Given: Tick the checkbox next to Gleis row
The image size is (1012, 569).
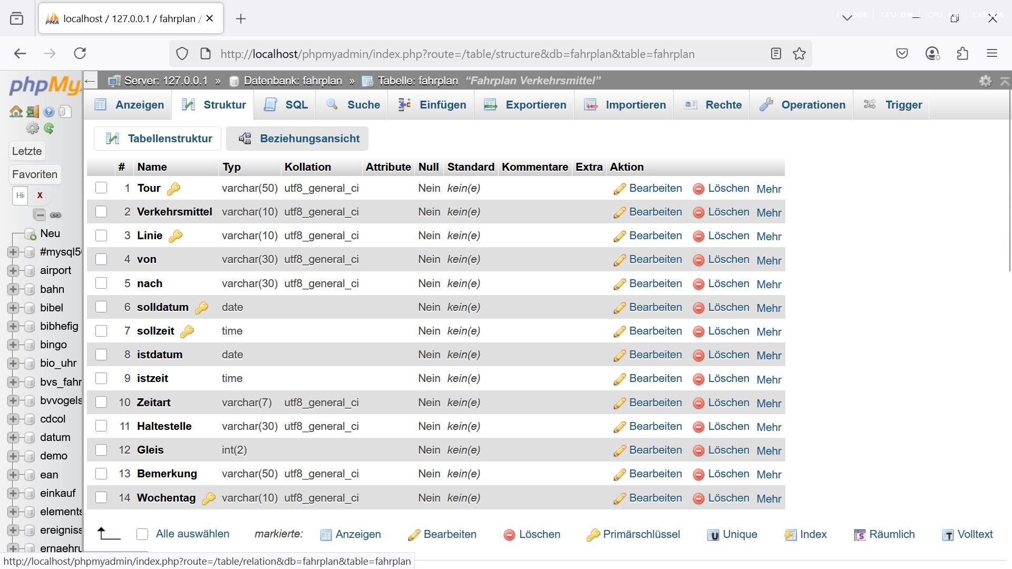Looking at the screenshot, I should 101,450.
